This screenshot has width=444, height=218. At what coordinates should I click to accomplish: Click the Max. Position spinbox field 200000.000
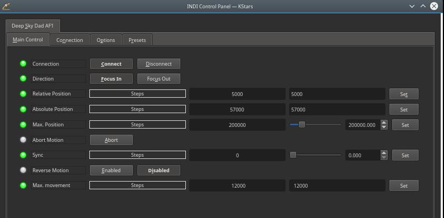tap(363, 125)
